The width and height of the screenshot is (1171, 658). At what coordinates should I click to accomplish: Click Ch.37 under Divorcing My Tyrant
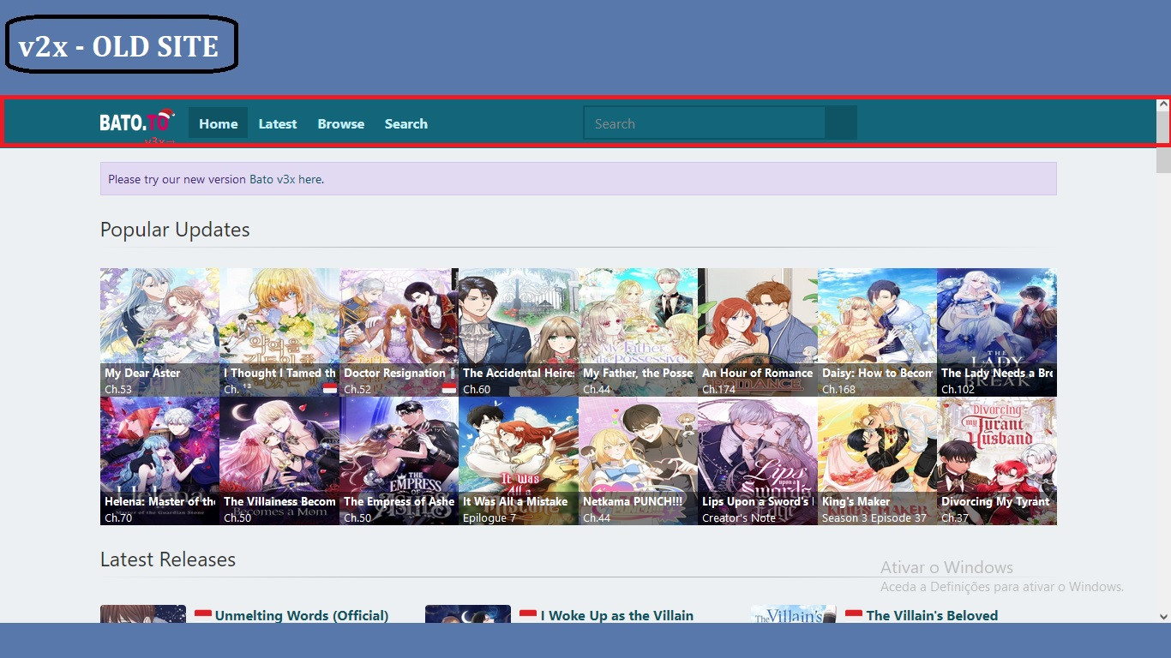(955, 517)
